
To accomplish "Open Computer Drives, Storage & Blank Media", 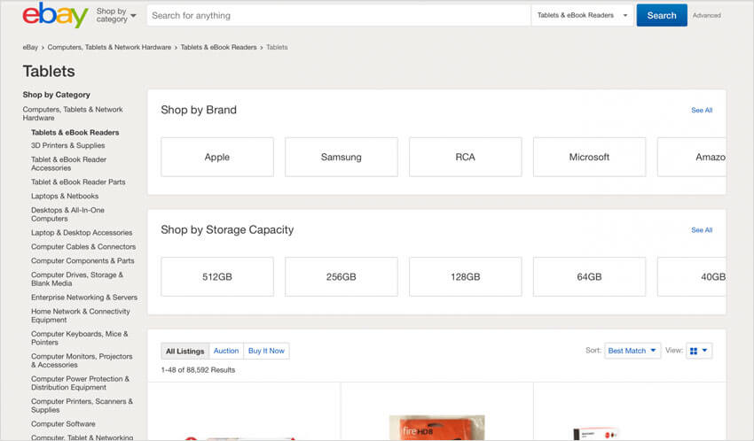I will [77, 279].
